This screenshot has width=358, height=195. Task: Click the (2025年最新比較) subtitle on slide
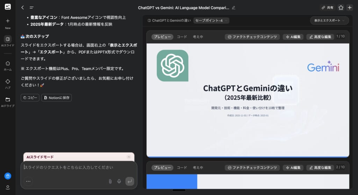[248, 98]
